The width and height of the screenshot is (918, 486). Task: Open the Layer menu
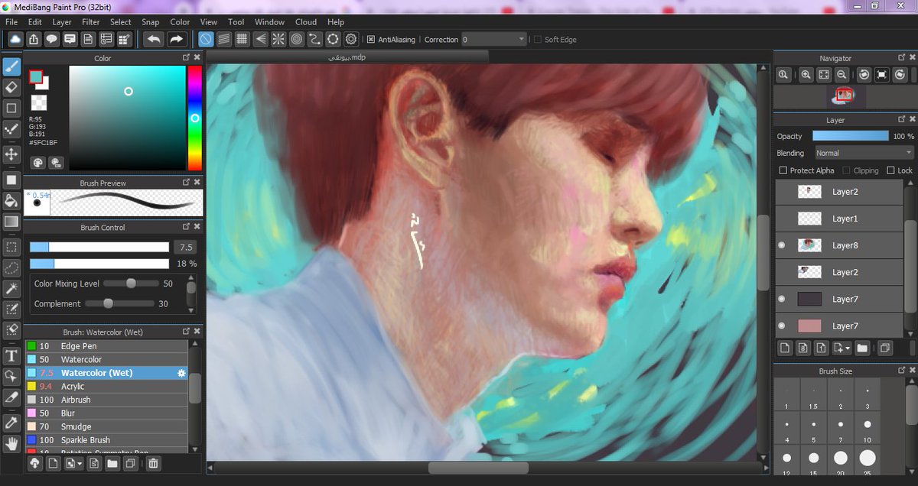pos(62,22)
